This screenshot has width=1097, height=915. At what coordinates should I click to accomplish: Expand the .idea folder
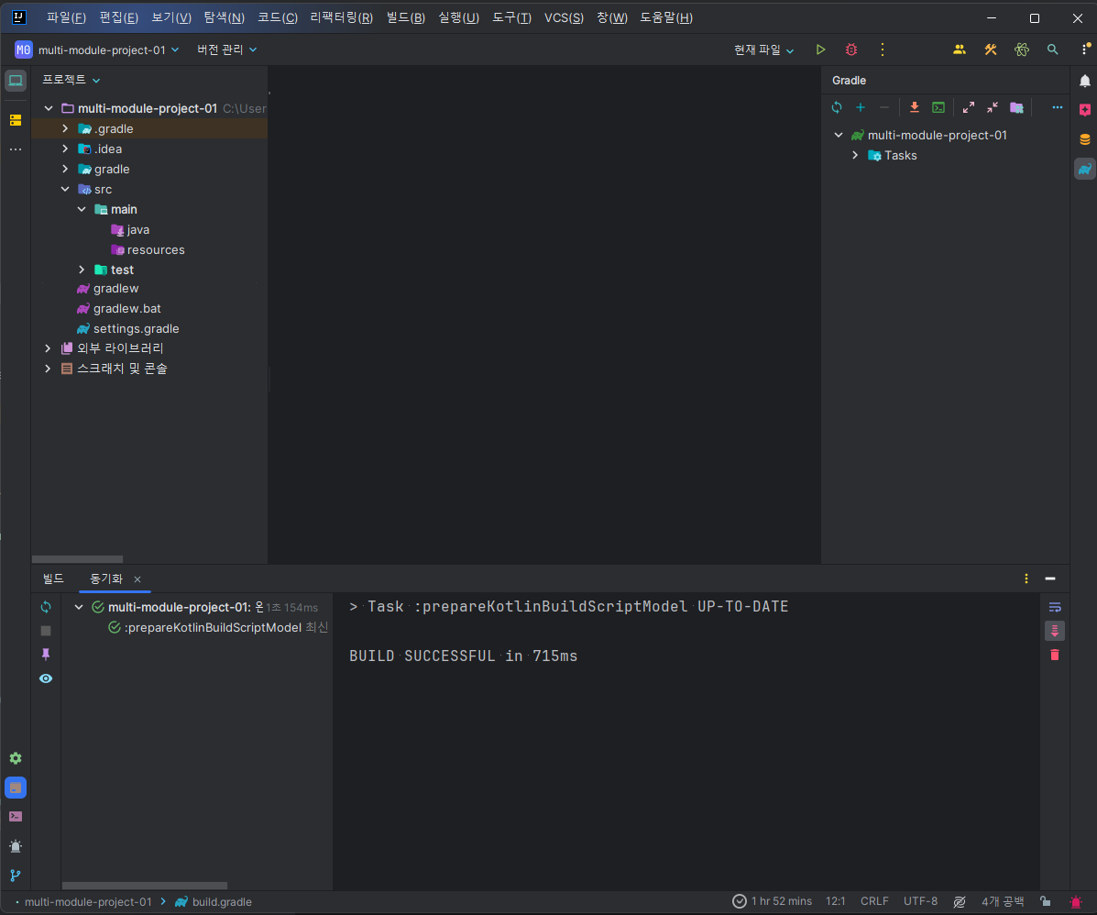click(65, 149)
